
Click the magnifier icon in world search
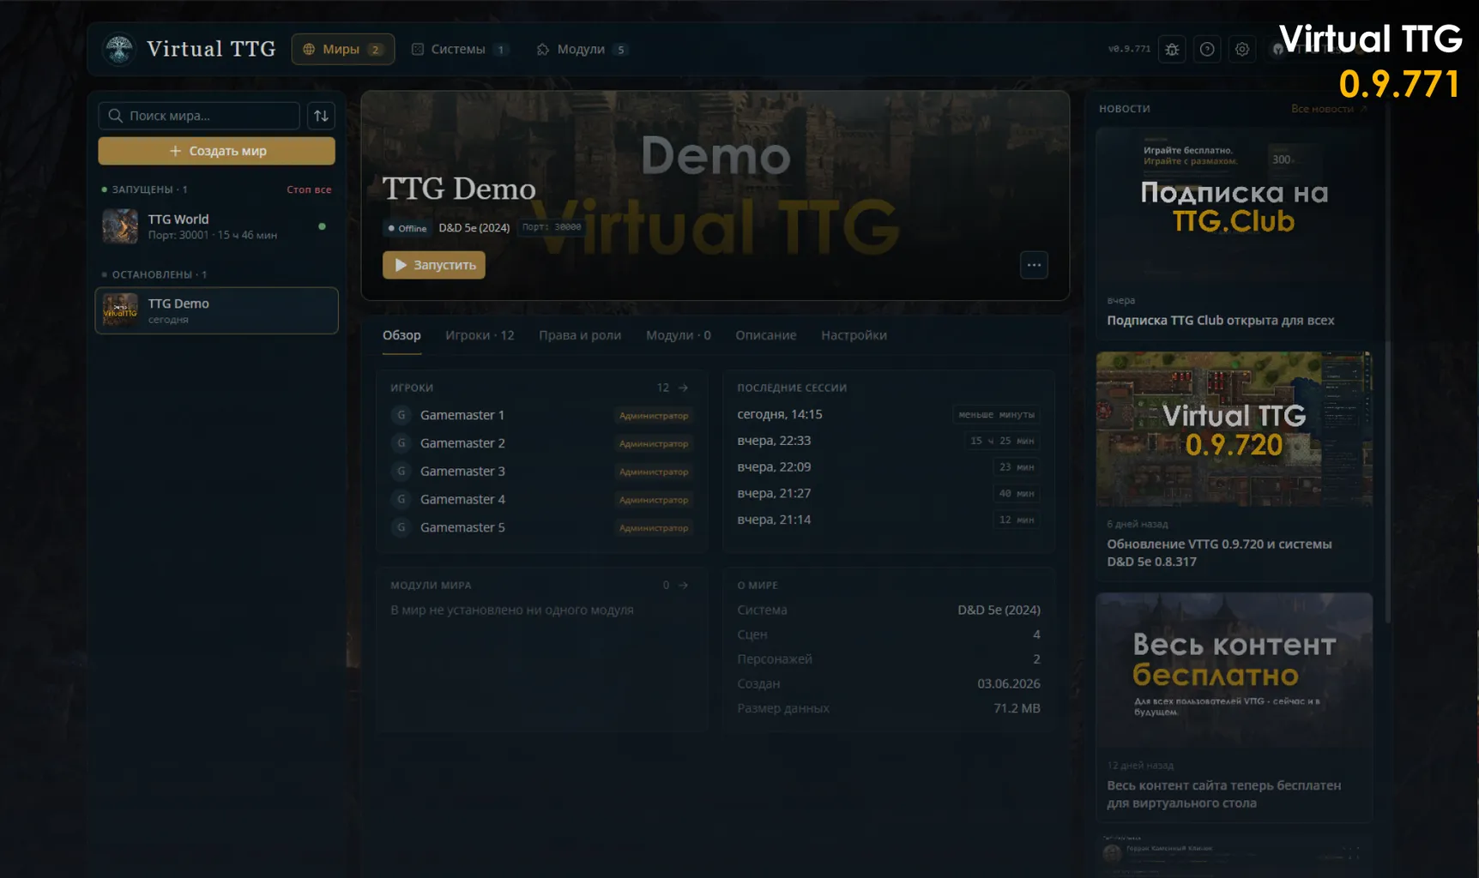(x=115, y=116)
